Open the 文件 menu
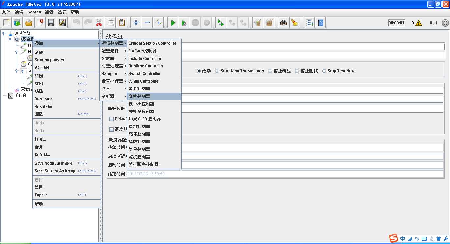The image size is (450, 244). (x=6, y=12)
